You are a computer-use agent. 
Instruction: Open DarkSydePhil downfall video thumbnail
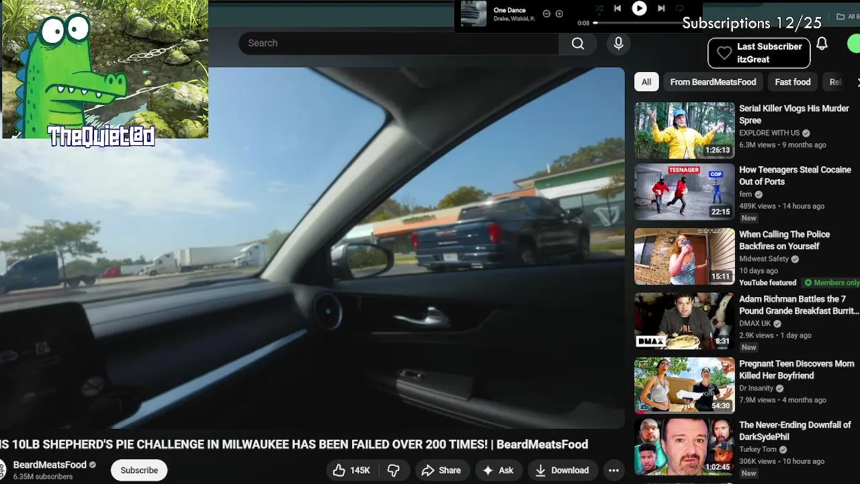(685, 447)
